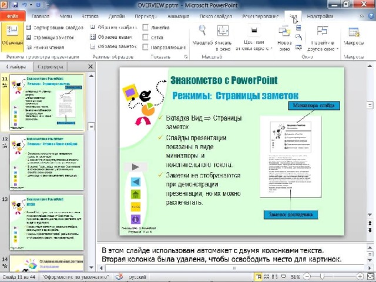This screenshot has height=282, width=376.
Task: Toggle the Направляющие checkbox
Action: (x=146, y=47)
